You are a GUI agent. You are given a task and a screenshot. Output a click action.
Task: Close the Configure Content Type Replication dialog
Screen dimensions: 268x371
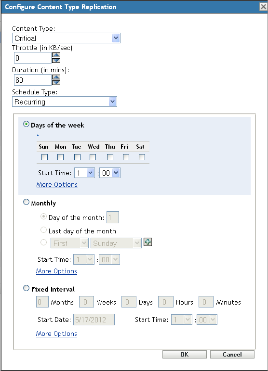tap(263, 7)
